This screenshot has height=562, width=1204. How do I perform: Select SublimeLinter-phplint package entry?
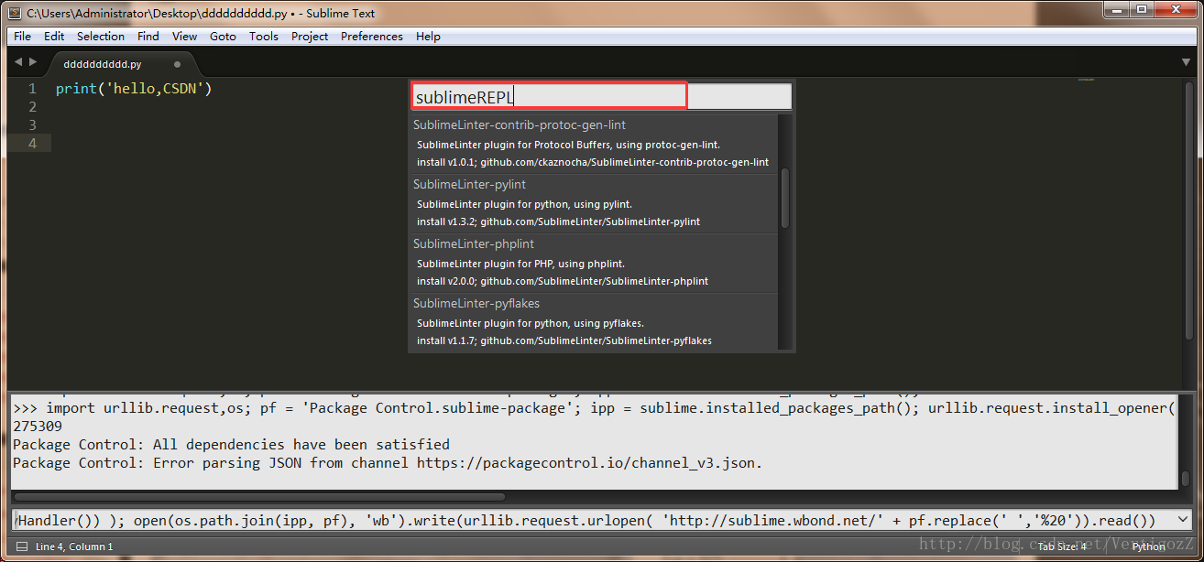click(x=594, y=263)
